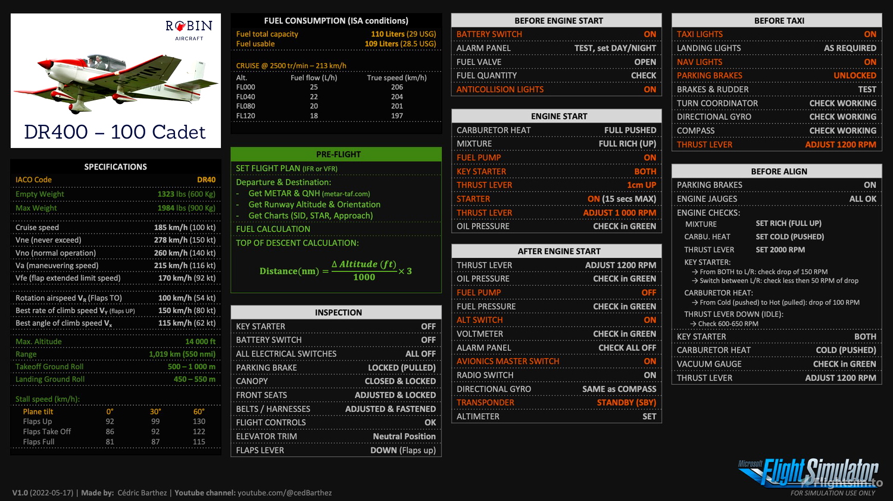The width and height of the screenshot is (893, 501).
Task: Open the youtube.com/@cedBarthez channel link
Action: coord(285,493)
